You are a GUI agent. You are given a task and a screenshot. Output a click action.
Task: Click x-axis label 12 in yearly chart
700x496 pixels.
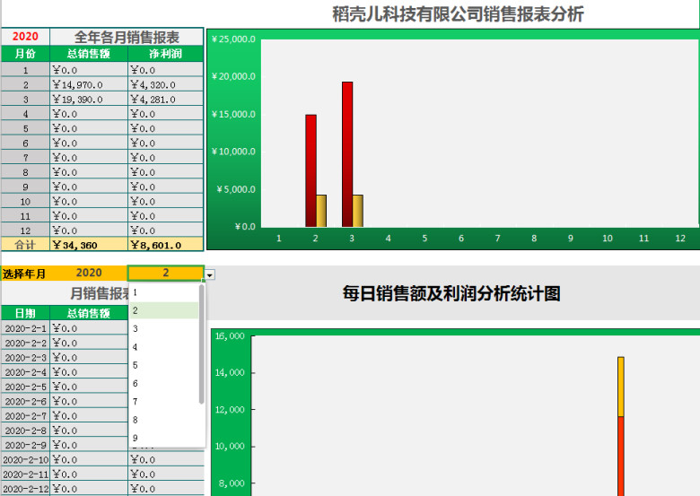click(x=680, y=239)
